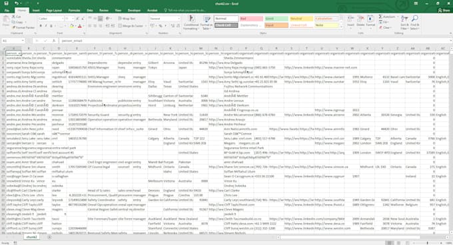Click Increase Font Size icon

77,19
